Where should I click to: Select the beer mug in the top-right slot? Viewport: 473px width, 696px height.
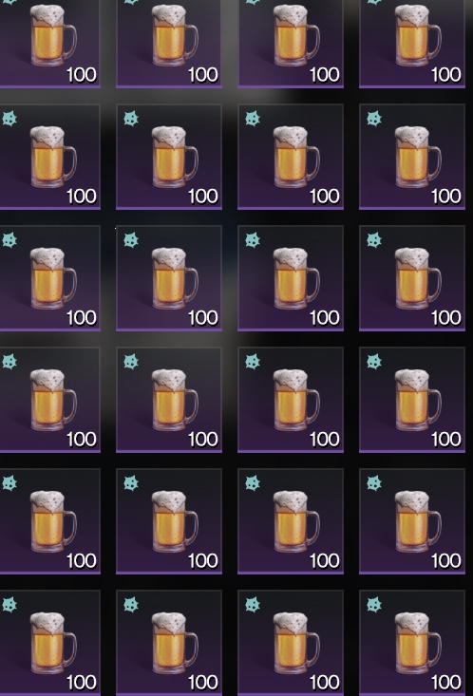tap(418, 35)
